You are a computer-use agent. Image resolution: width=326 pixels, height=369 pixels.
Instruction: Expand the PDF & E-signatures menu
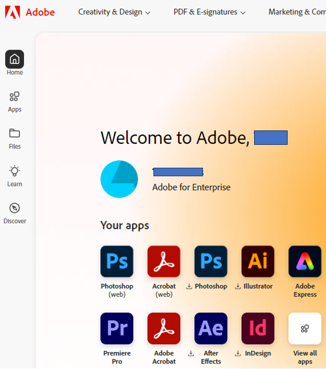point(209,12)
